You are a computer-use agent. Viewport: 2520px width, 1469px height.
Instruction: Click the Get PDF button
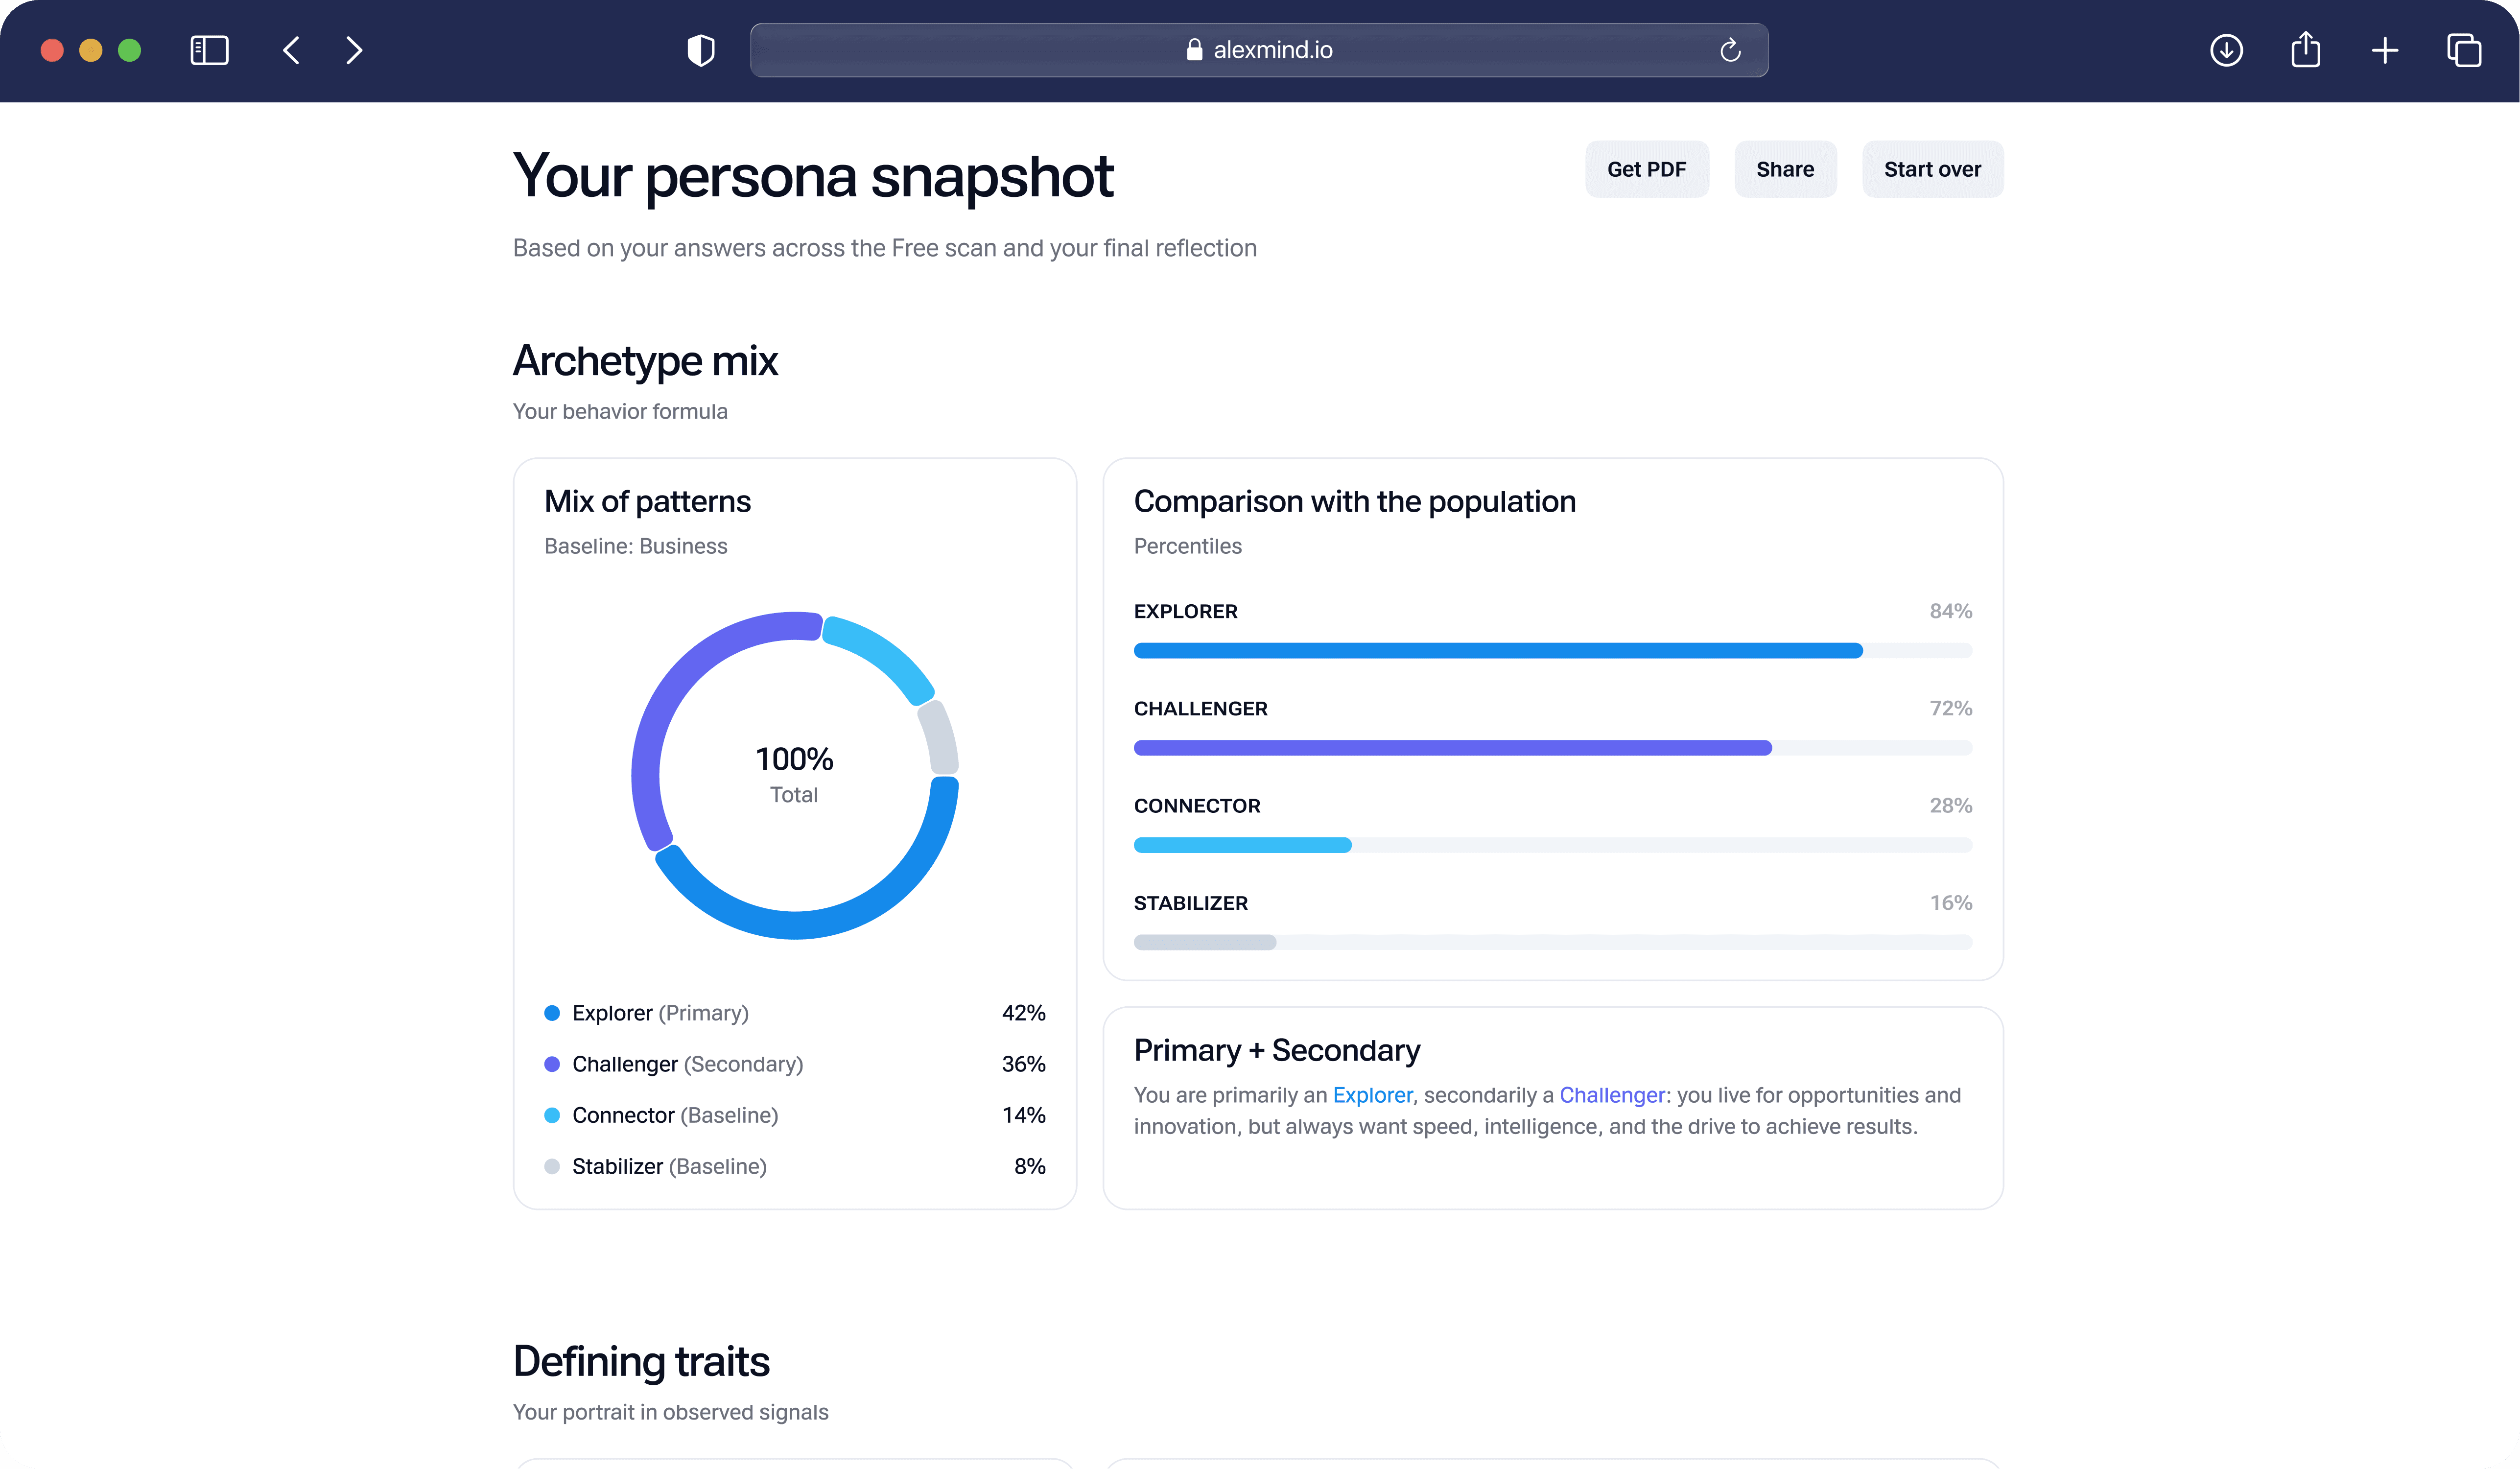click(1646, 169)
